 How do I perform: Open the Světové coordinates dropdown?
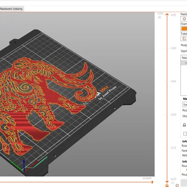(185, 104)
